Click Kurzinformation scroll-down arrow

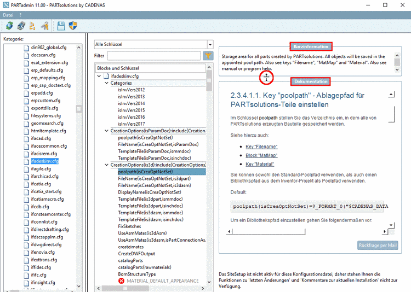(397, 69)
